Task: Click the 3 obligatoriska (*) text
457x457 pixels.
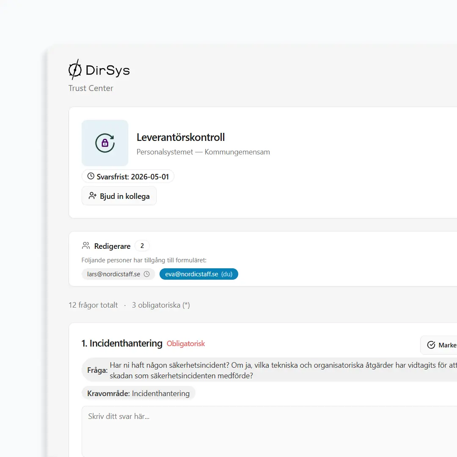Action: point(161,305)
